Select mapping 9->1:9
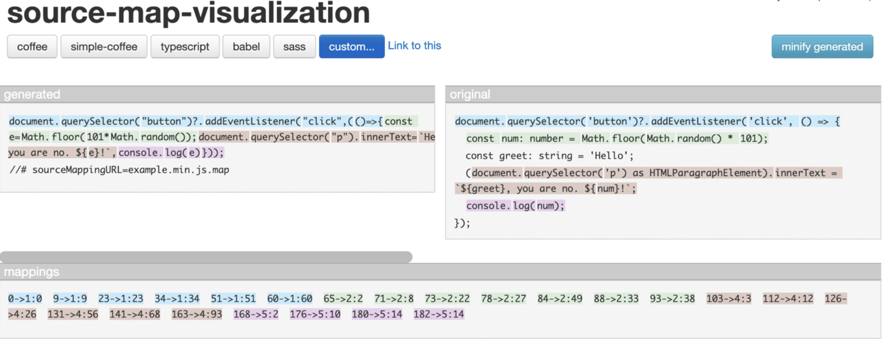Screen dimensions: 885x341 70,298
